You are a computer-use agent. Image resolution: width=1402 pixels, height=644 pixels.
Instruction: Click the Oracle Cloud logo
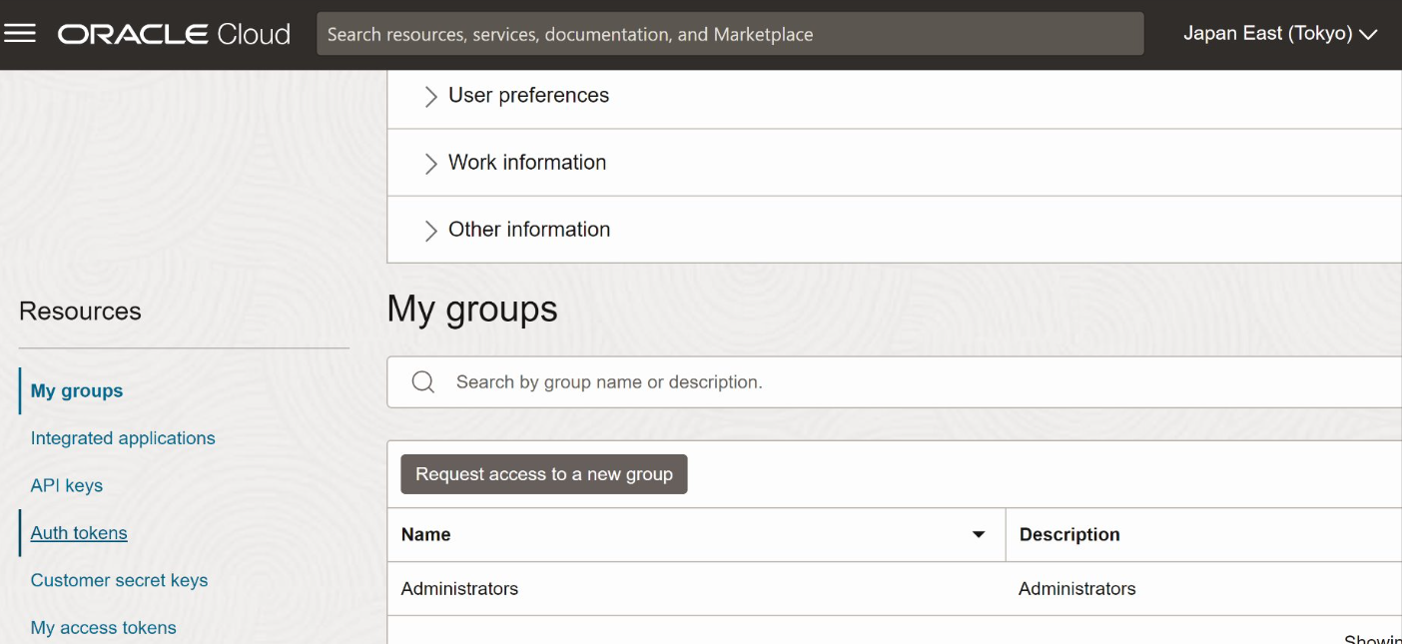(174, 34)
